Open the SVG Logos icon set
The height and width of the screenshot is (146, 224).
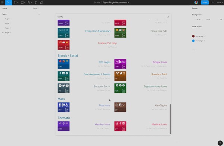105,62
